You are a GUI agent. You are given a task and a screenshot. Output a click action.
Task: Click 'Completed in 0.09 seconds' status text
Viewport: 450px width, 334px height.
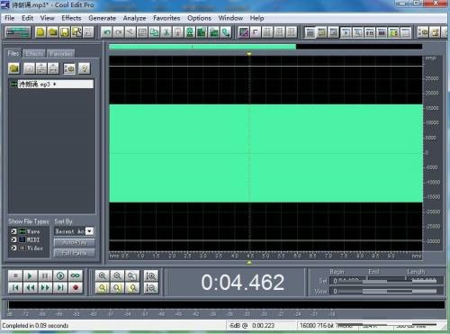(x=35, y=326)
